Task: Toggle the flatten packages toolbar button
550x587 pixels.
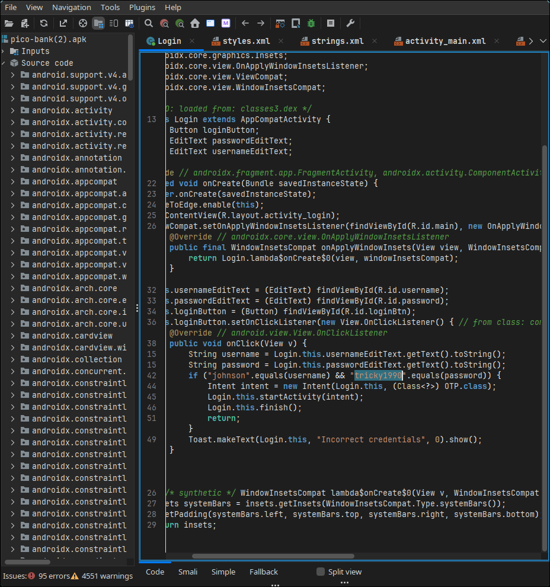Action: pyautogui.click(x=98, y=24)
